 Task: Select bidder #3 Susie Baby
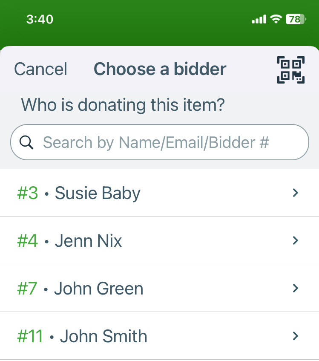pyautogui.click(x=160, y=193)
